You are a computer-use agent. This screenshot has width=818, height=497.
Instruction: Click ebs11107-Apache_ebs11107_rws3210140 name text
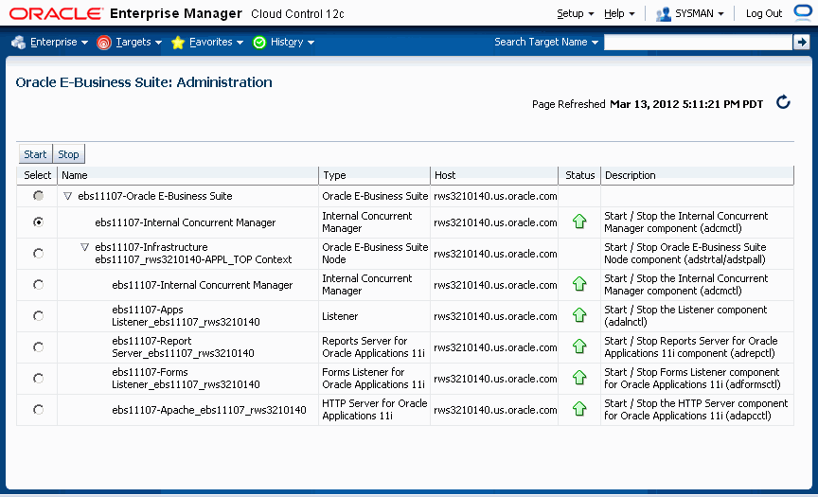209,410
